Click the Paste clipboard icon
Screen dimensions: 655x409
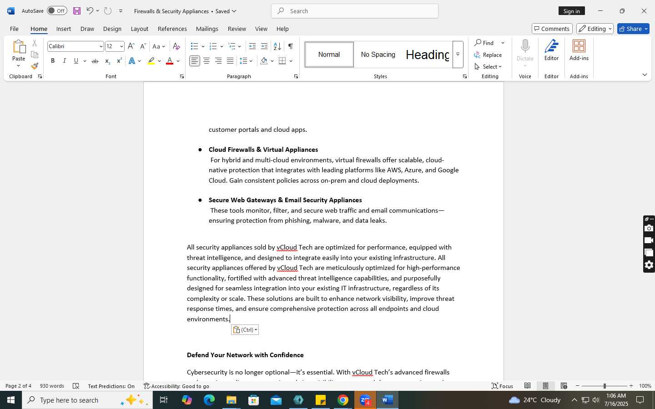pos(19,47)
